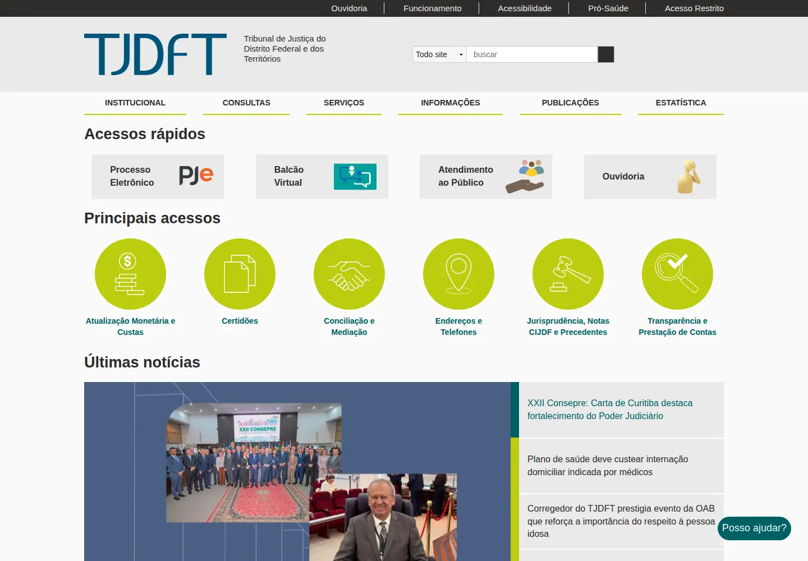The width and height of the screenshot is (808, 561).
Task: Open 'Atualização Monetária e Custas' text link
Action: 130,327
